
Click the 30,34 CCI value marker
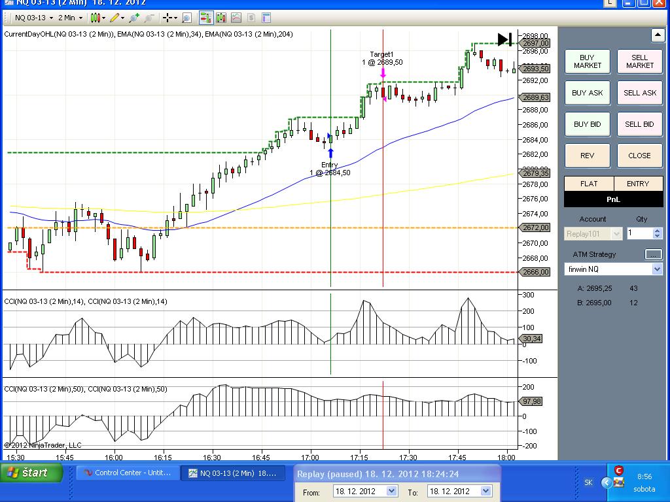(531, 339)
